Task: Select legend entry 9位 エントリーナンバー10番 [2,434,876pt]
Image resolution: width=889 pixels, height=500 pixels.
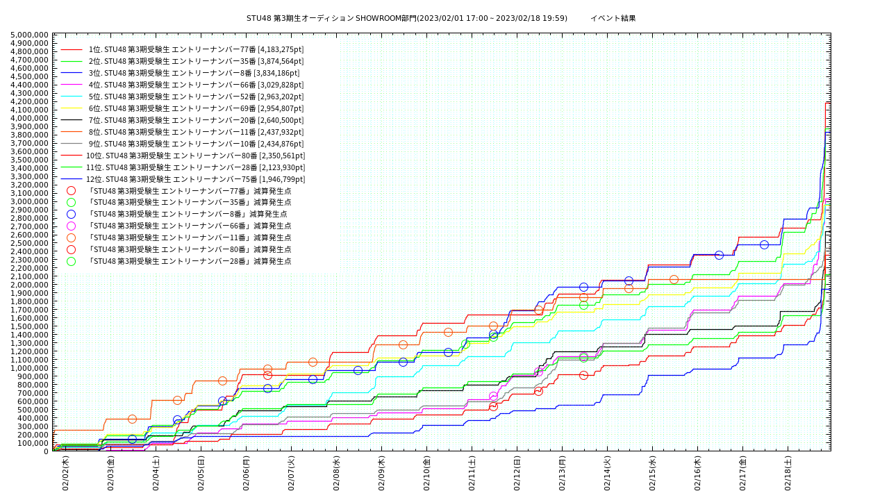Action: (196, 144)
